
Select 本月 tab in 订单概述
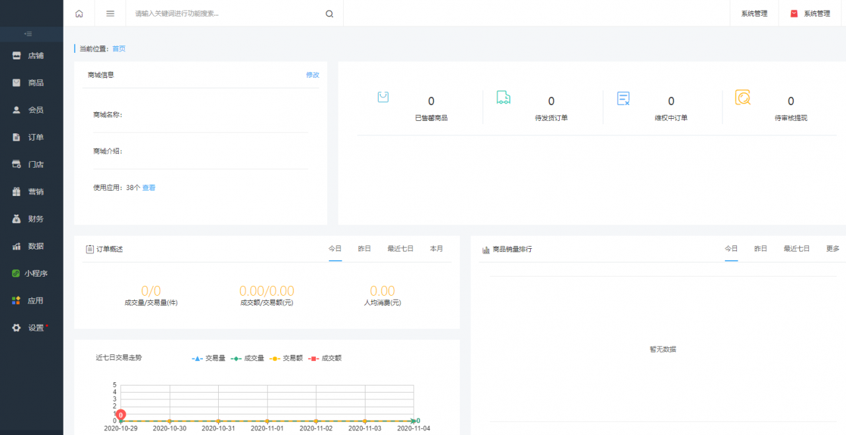(x=436, y=249)
